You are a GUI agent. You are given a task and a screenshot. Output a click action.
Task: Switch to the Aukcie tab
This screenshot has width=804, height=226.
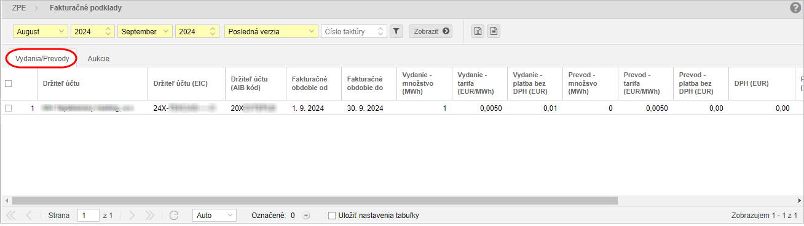click(98, 58)
